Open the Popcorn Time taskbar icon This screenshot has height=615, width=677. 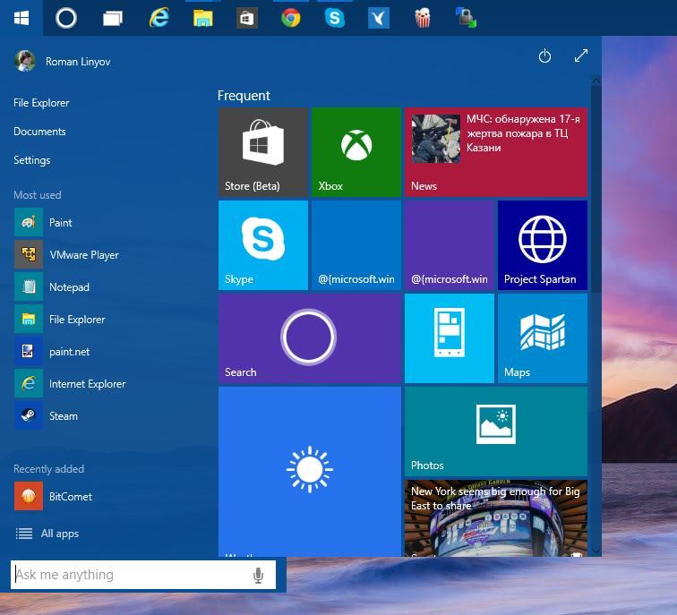pyautogui.click(x=423, y=18)
